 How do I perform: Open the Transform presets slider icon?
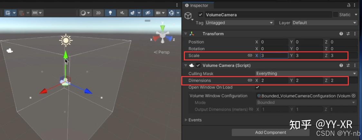coord(348,34)
